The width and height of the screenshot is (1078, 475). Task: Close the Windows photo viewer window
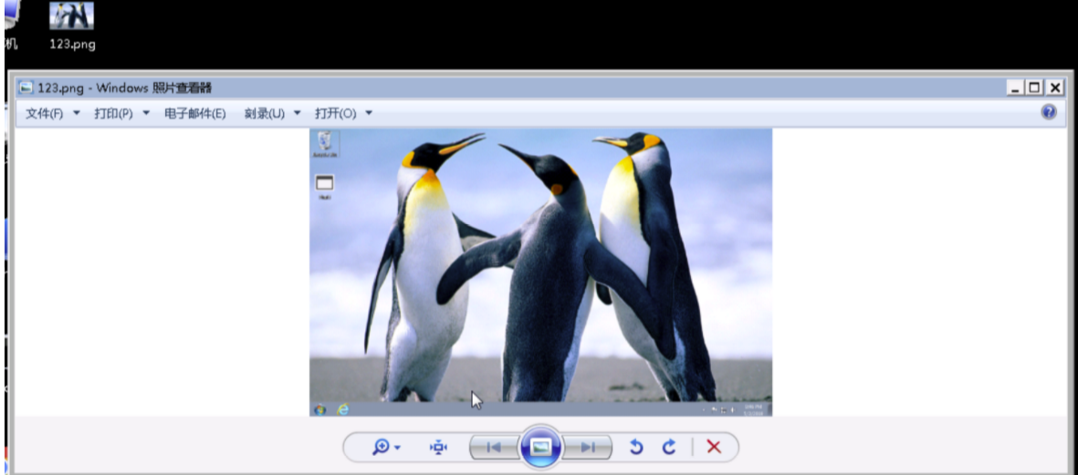[1054, 88]
